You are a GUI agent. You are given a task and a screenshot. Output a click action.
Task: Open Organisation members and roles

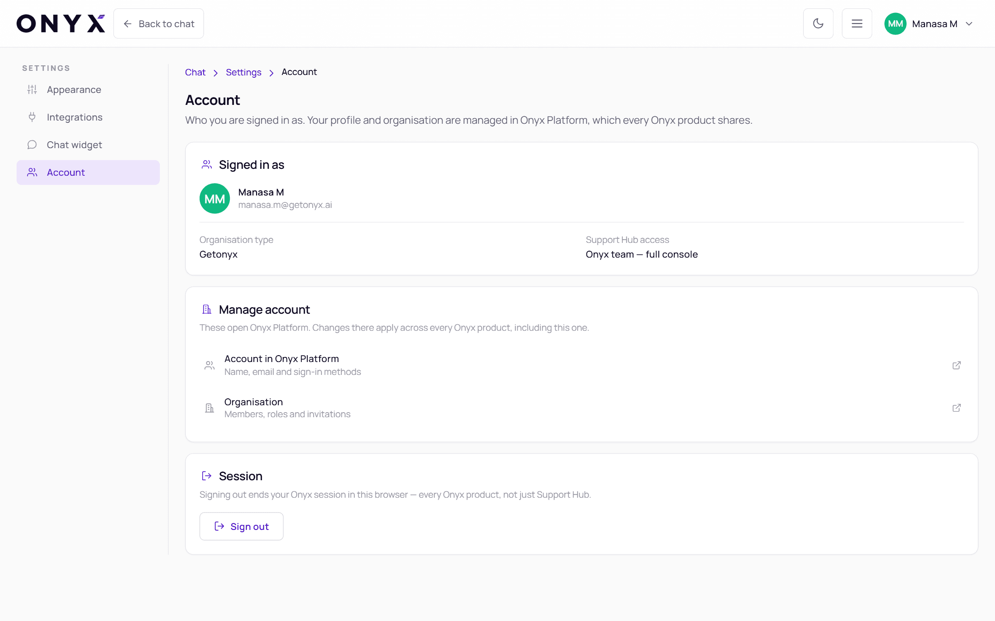coord(581,408)
